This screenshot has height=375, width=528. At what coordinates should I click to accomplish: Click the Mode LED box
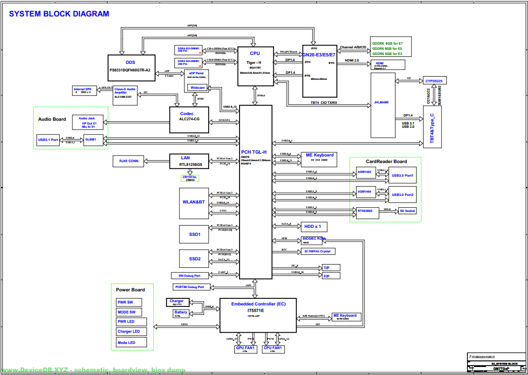(x=132, y=343)
